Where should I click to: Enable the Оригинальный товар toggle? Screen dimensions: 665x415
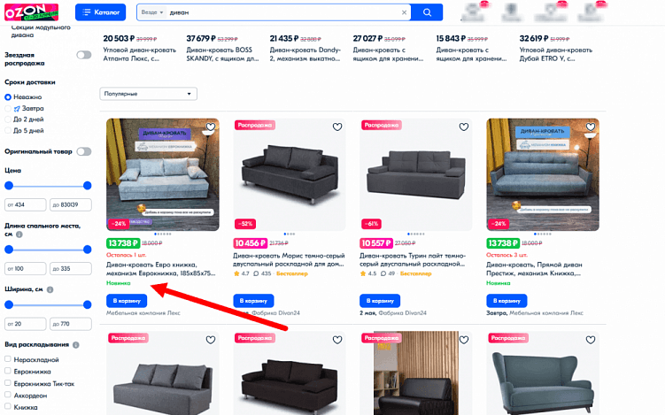tap(84, 151)
